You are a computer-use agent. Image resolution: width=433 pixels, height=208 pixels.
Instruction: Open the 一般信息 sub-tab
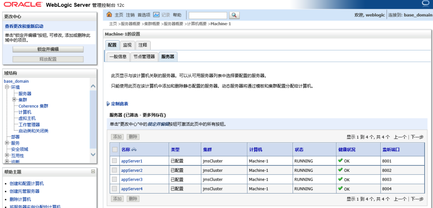(118, 57)
